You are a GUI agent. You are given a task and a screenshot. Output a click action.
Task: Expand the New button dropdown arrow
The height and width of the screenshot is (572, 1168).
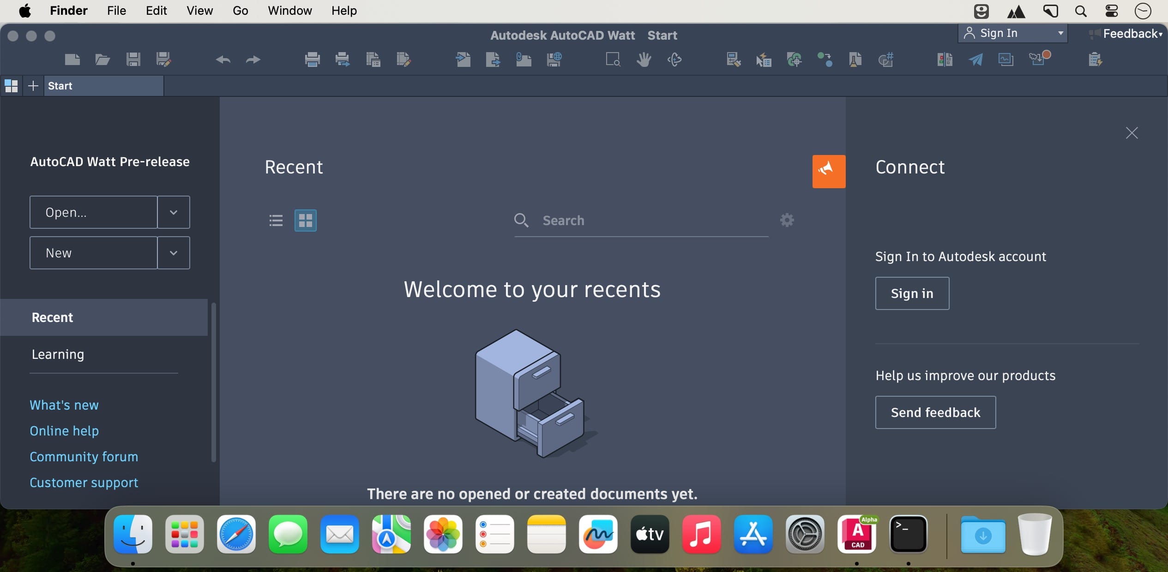pyautogui.click(x=174, y=253)
